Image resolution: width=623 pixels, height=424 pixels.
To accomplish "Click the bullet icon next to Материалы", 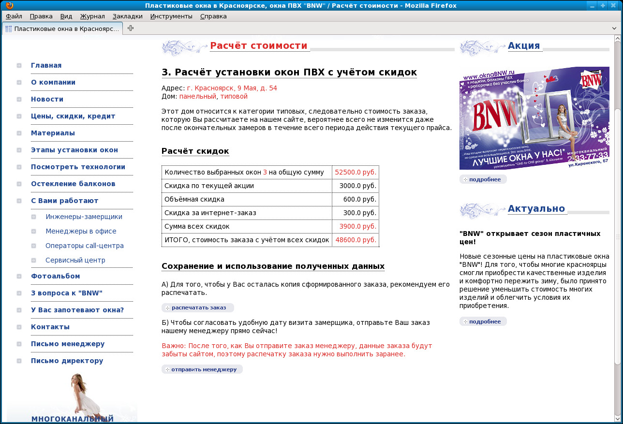I will pos(19,133).
